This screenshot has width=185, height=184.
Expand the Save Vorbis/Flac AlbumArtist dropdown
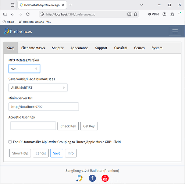click(x=38, y=88)
